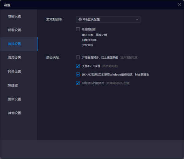Enable the 开启高帧率 checkbox
The height and width of the screenshot is (159, 184).
pyautogui.click(x=78, y=29)
